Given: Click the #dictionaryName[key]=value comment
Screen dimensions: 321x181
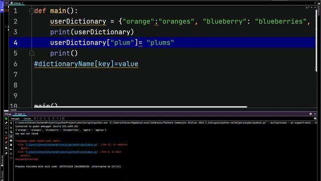Looking at the screenshot, I should pyautogui.click(x=86, y=64).
